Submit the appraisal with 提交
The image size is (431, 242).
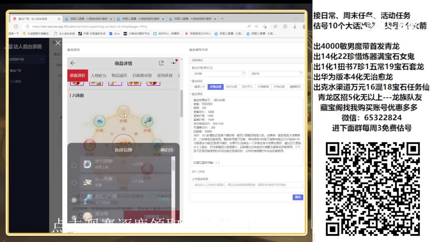pyautogui.click(x=298, y=197)
